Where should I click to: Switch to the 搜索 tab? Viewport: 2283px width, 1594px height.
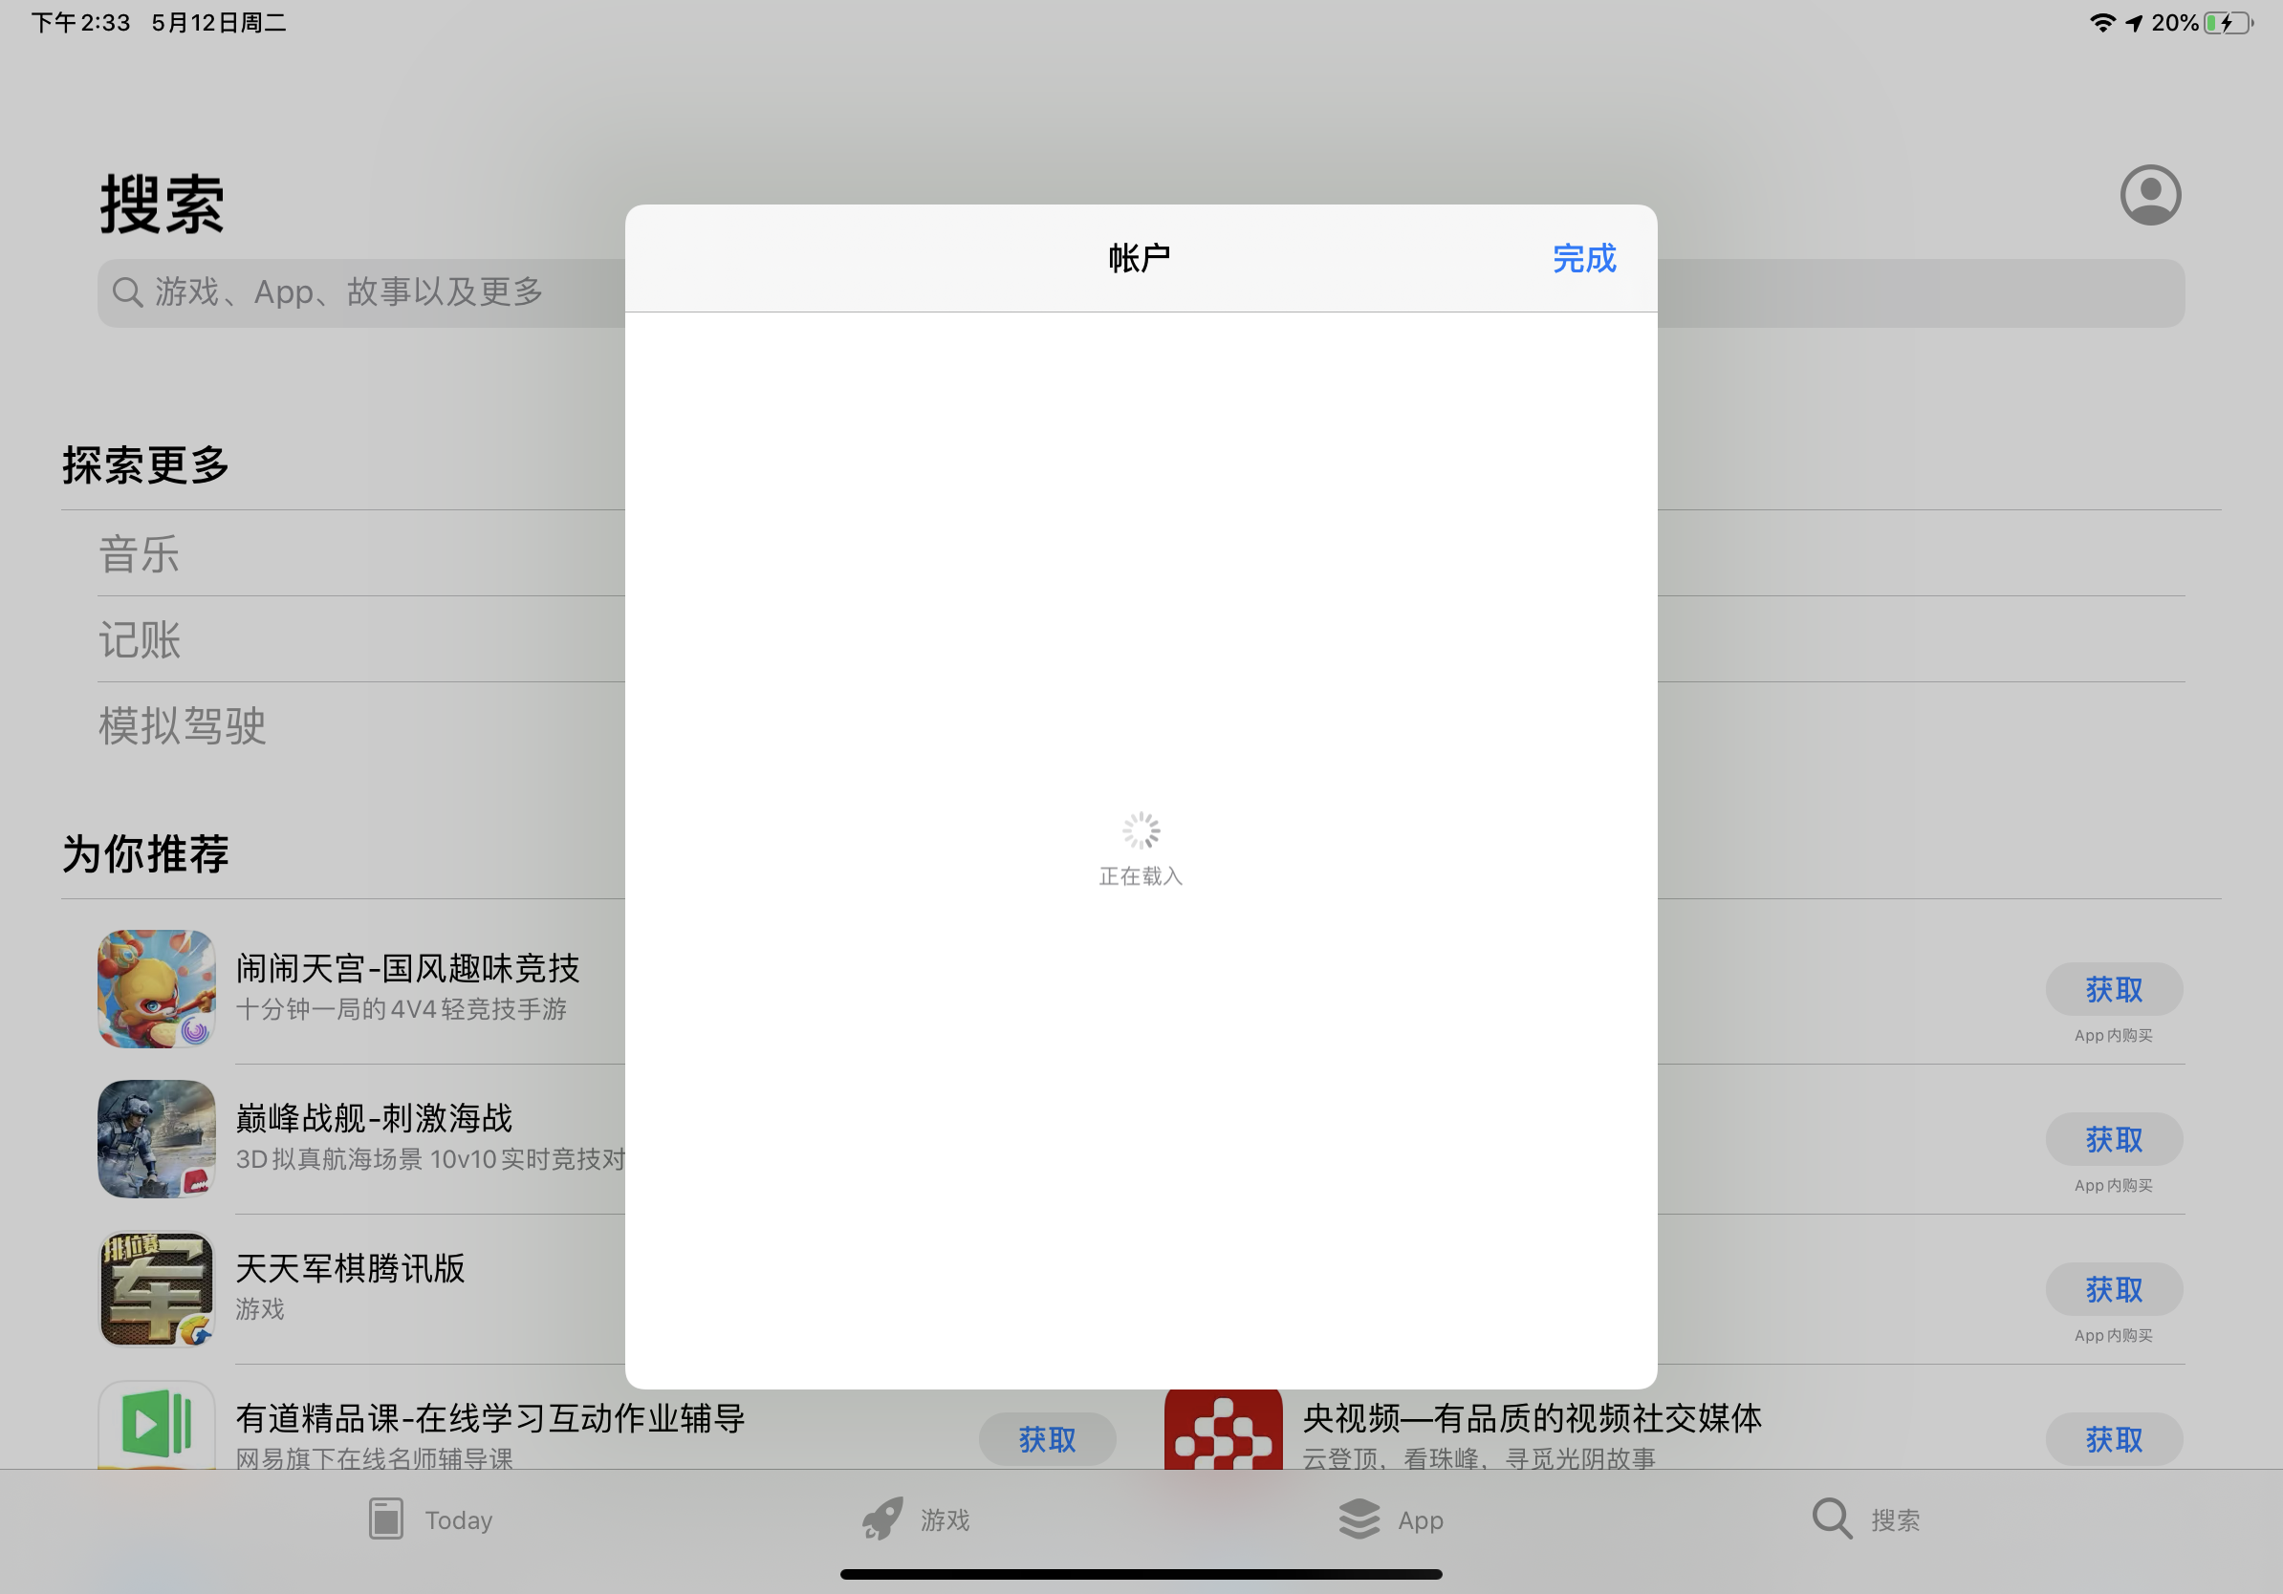1865,1519
